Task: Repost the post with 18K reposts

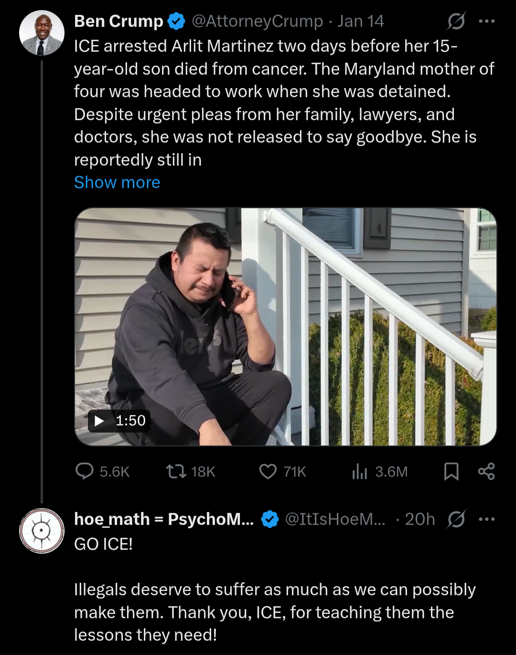Action: [x=176, y=471]
